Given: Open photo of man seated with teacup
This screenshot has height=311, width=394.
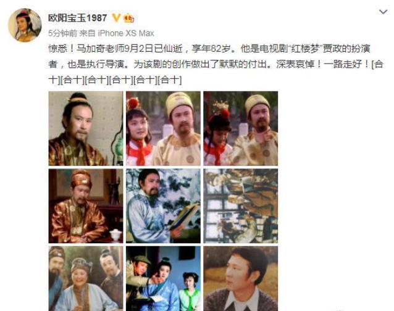Looking at the screenshot, I should coord(86,206).
